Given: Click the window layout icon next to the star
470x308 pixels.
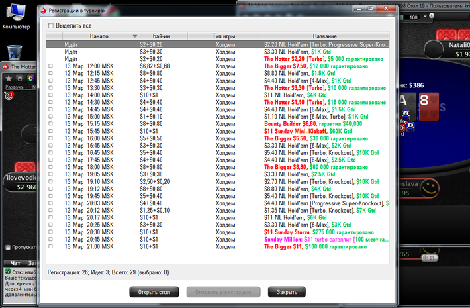Looking at the screenshot, I should 19,79.
